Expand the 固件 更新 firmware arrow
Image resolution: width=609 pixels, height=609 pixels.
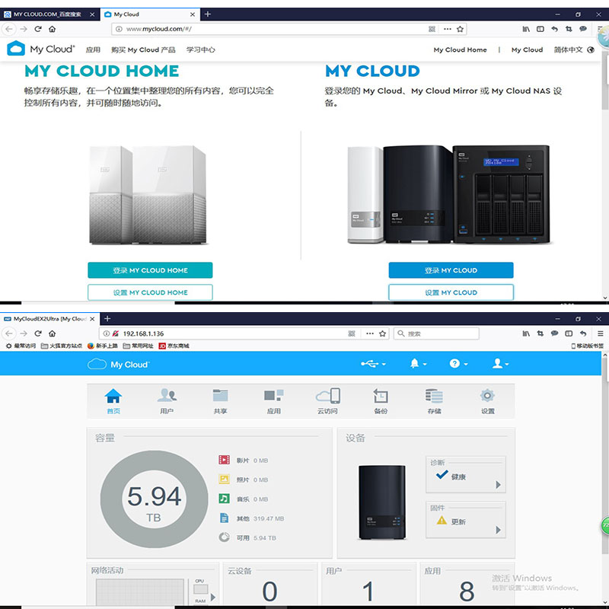[499, 530]
